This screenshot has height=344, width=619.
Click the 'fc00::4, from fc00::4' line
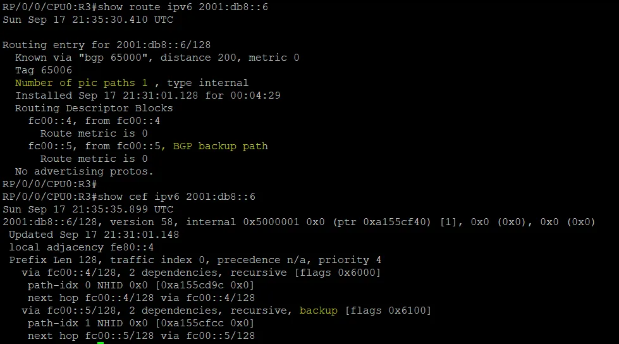point(94,121)
